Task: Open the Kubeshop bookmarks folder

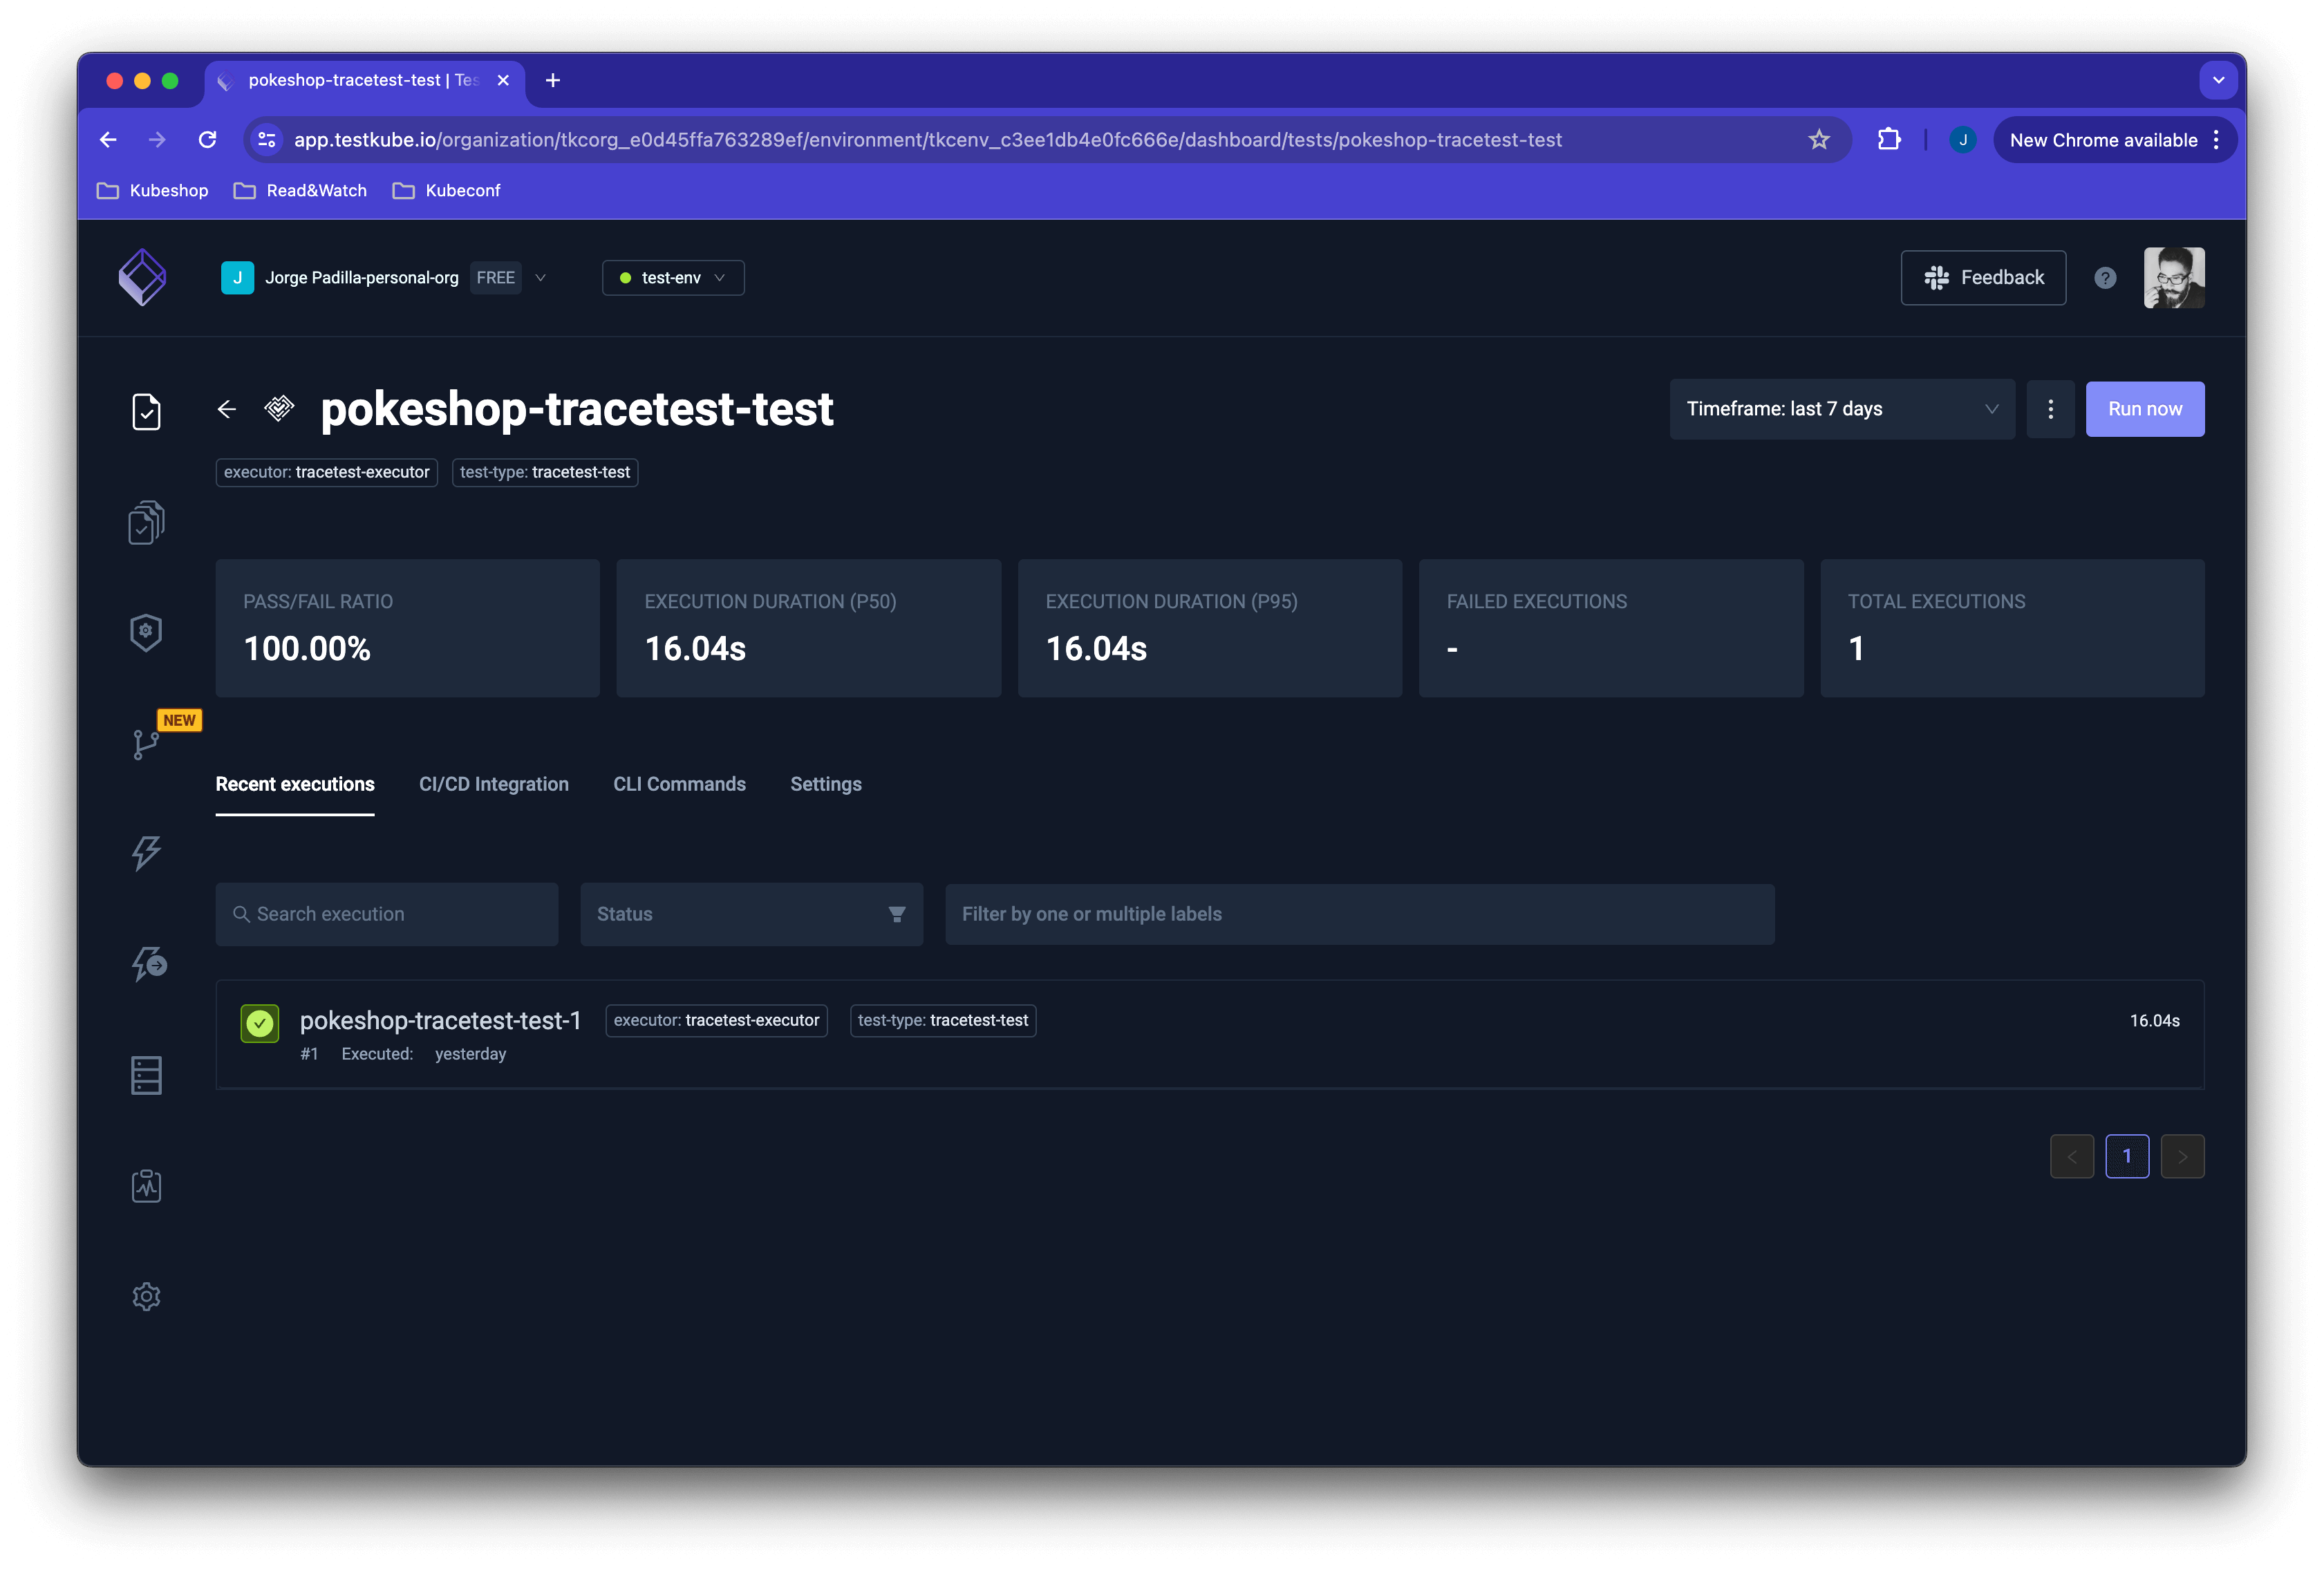Action: 153,190
